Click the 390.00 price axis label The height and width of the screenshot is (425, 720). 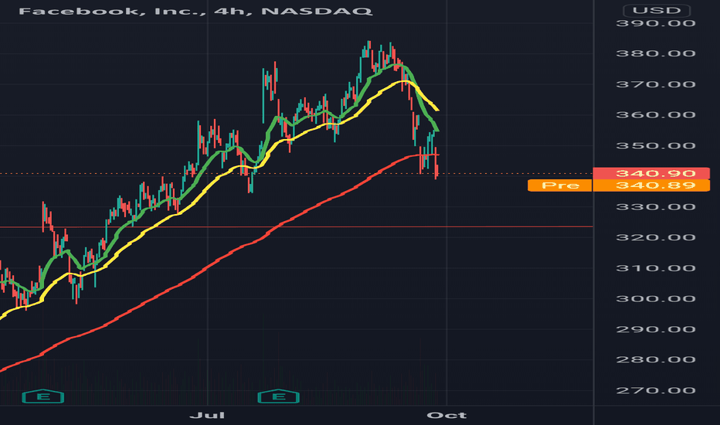pos(656,23)
